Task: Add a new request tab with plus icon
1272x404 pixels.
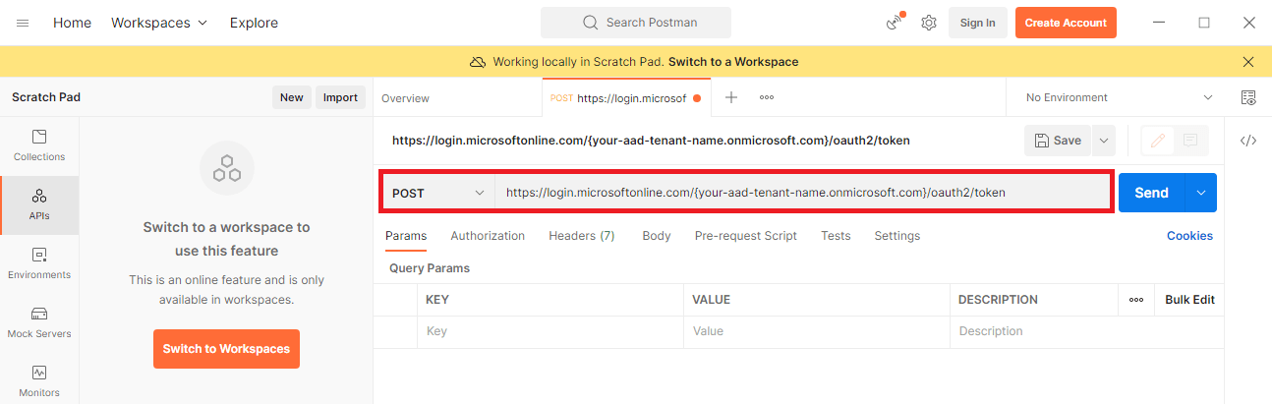Action: [x=731, y=97]
